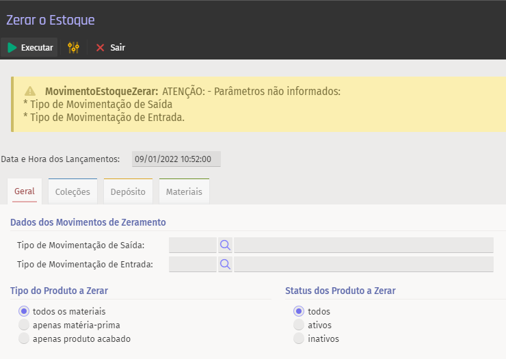Select 'todos os materiais' radio option
Viewport: 506px width, 359px height.
pos(25,311)
